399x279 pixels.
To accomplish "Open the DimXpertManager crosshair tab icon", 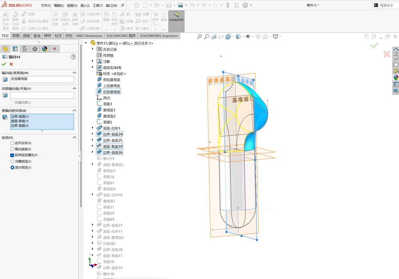I will point(35,49).
